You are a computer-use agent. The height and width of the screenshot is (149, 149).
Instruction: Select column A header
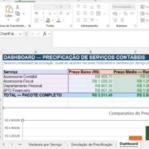pos(36,52)
